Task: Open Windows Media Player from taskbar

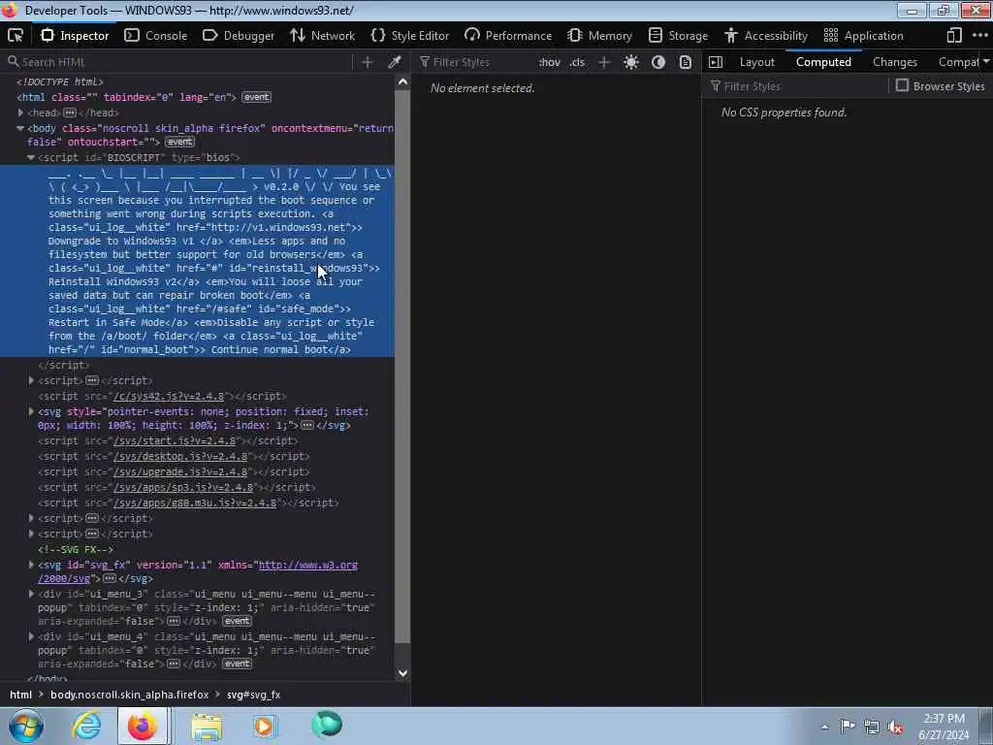Action: coord(265,726)
